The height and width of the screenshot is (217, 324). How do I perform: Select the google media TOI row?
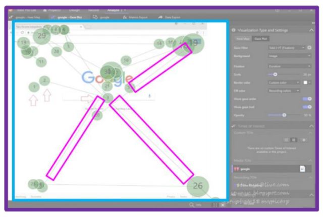[x=272, y=169]
